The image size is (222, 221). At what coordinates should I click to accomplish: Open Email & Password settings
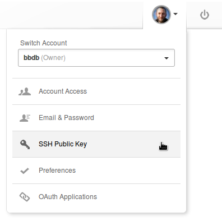tap(66, 118)
